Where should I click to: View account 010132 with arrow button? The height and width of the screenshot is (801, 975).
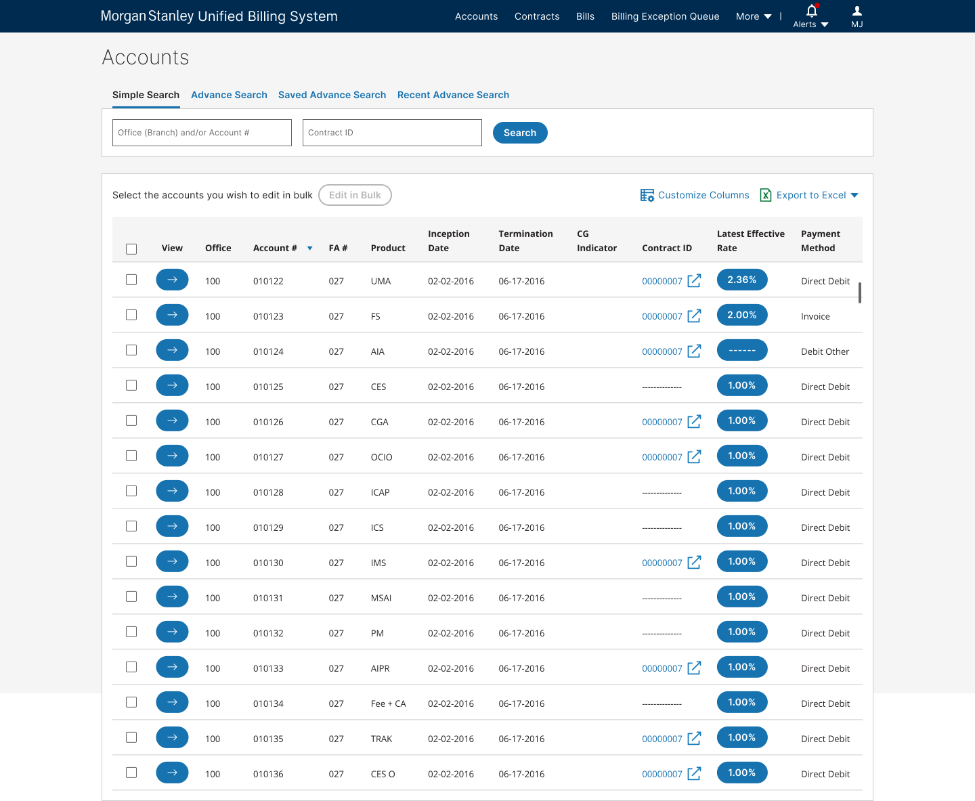(172, 632)
